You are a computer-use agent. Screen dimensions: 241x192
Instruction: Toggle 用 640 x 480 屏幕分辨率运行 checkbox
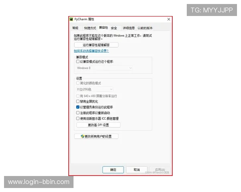(x=78, y=96)
